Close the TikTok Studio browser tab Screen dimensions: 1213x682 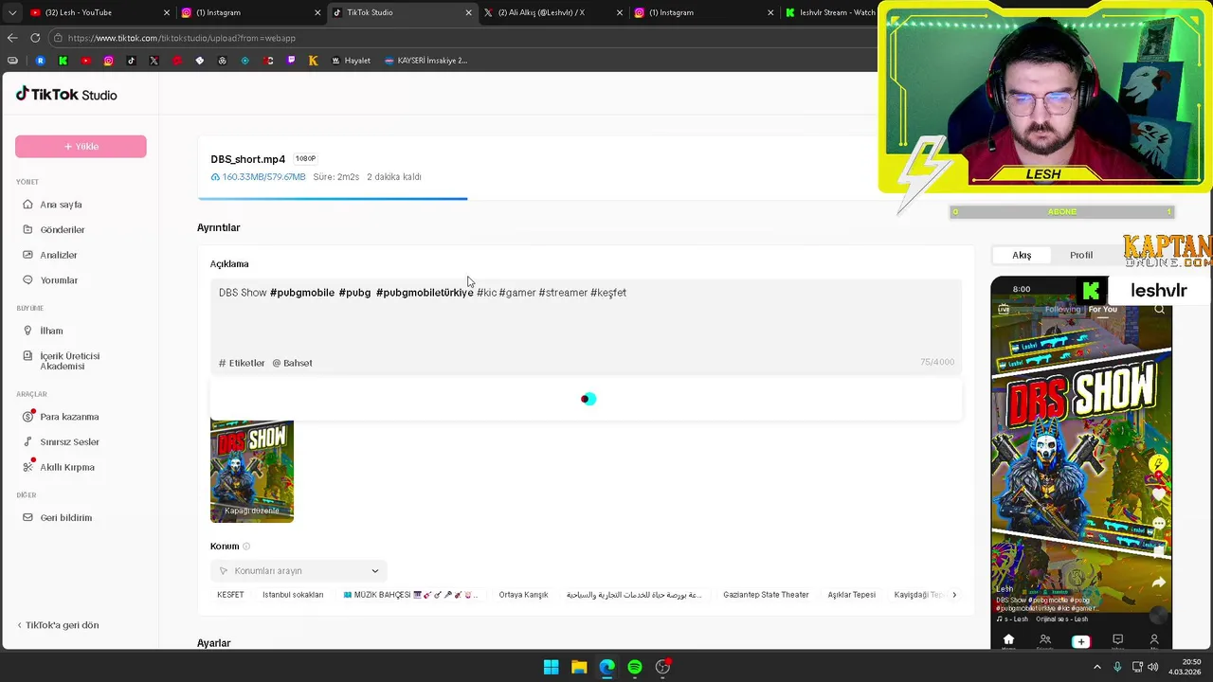[468, 12]
